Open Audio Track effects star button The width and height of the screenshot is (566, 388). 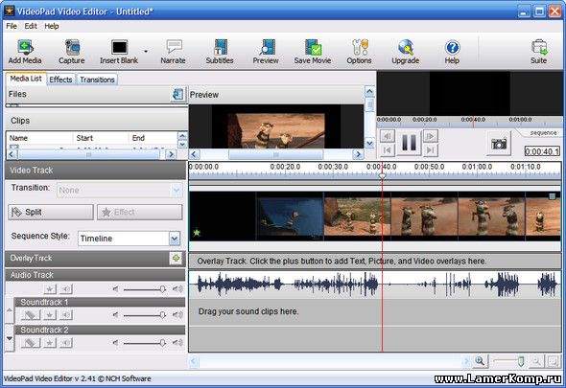coord(50,288)
